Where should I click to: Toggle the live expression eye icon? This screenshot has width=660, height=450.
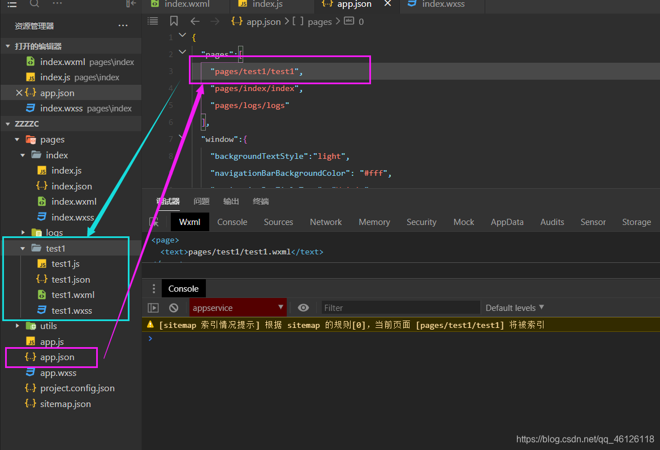303,308
